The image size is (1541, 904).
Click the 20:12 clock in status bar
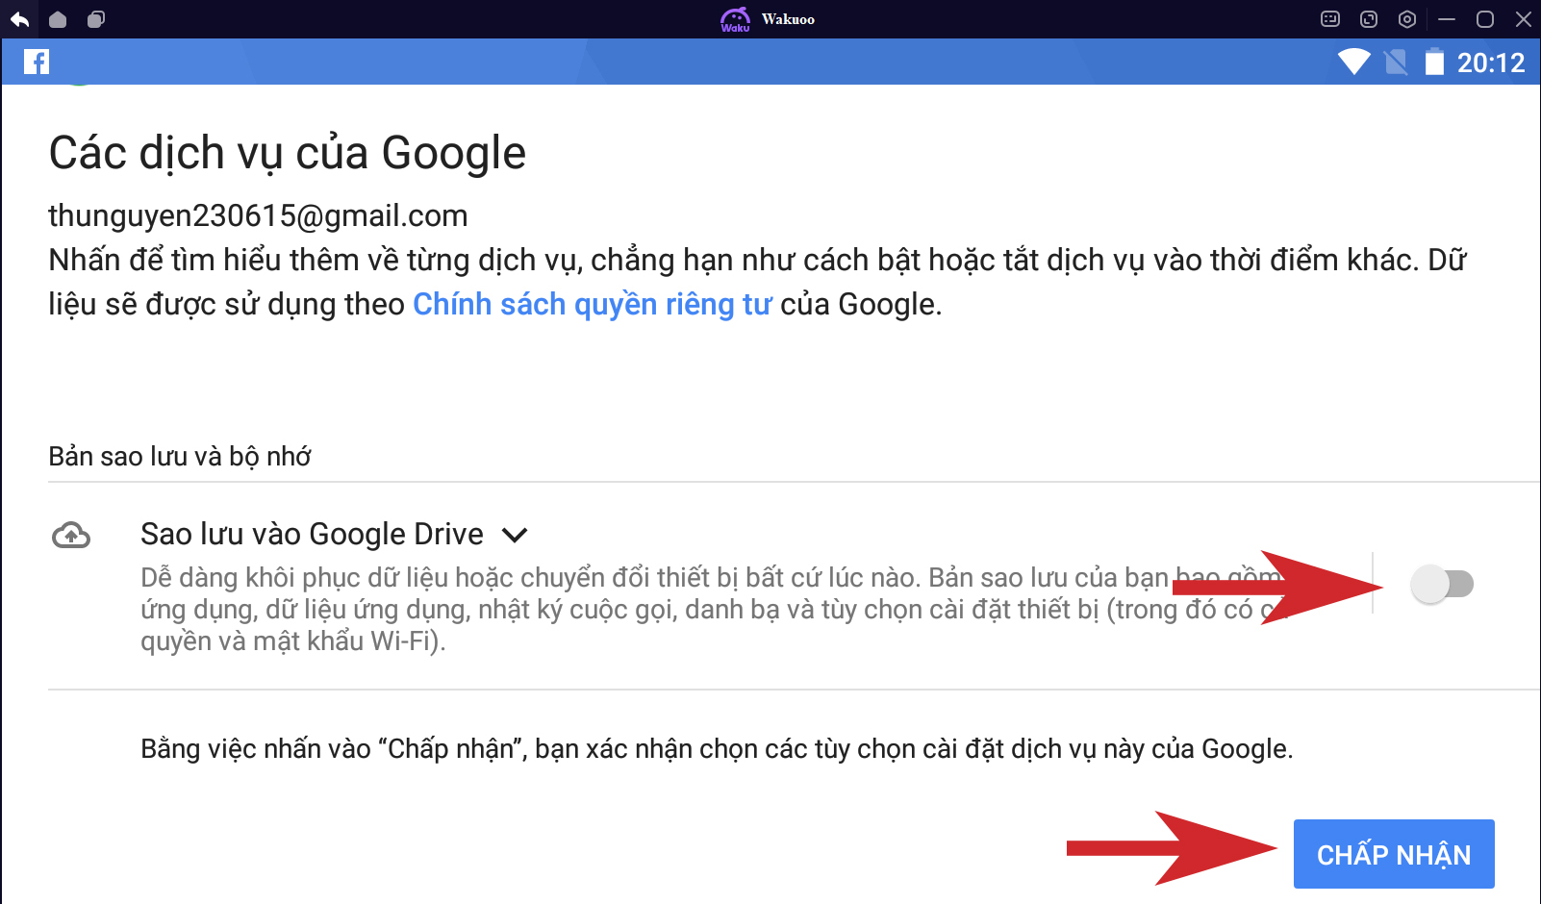point(1491,63)
